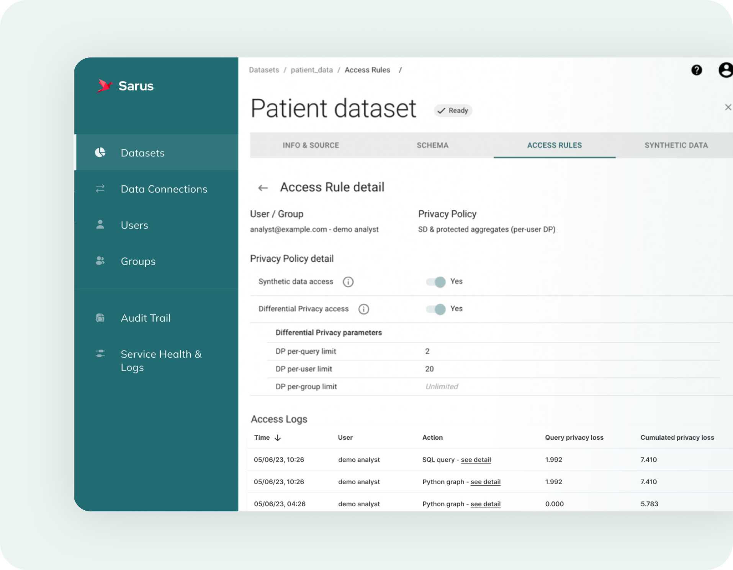This screenshot has width=733, height=570.
Task: Disable the Differential Privacy access switch
Action: (436, 309)
